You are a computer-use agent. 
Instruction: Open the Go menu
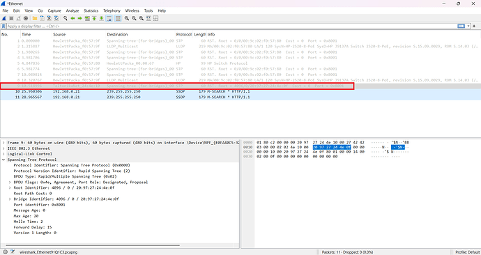click(x=40, y=10)
